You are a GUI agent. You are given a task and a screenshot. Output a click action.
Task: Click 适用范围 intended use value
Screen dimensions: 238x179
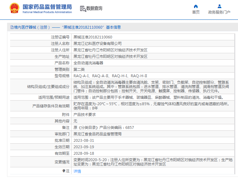pos(149,97)
